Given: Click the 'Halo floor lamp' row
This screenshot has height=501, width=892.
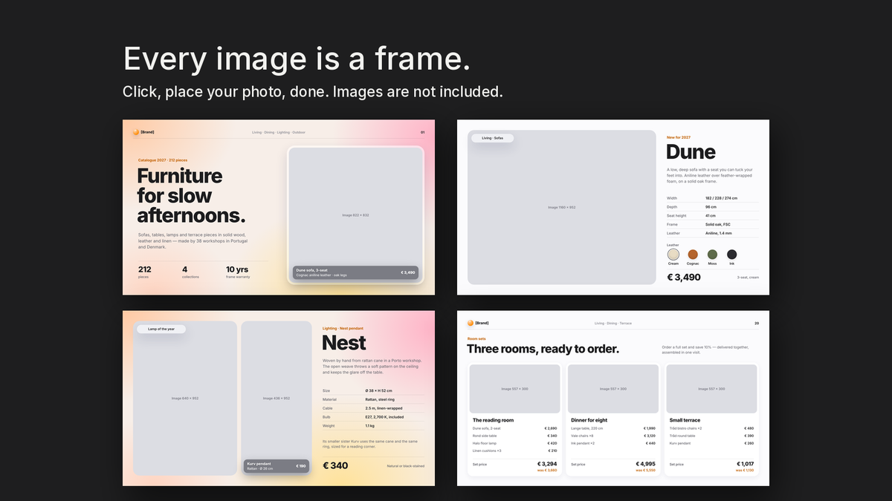Looking at the screenshot, I should (x=514, y=443).
